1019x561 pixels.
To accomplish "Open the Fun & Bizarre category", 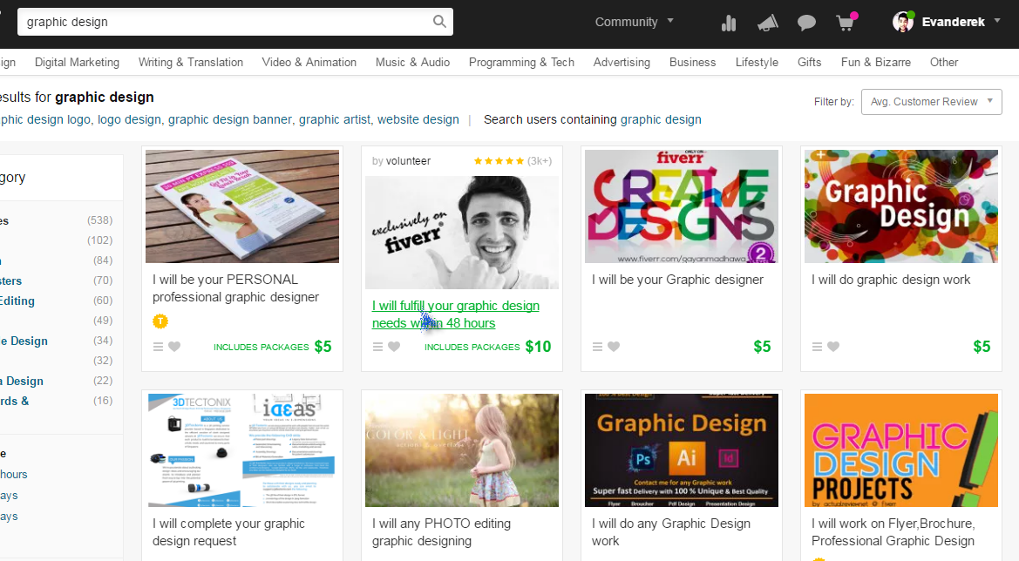I will tap(875, 63).
